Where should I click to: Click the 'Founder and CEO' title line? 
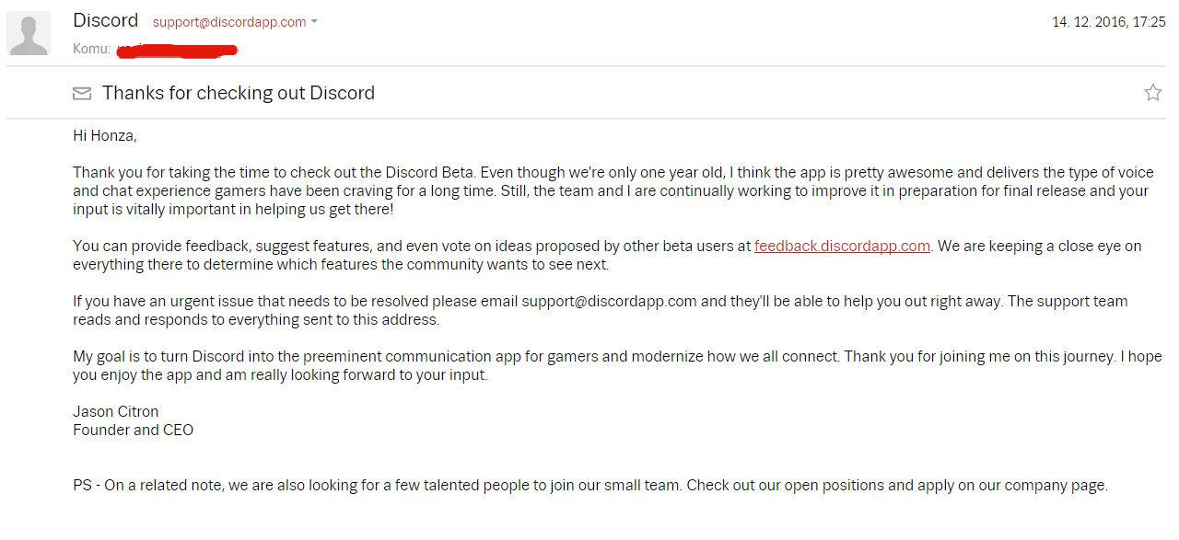point(133,430)
